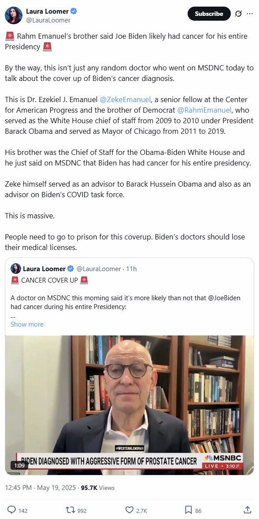The width and height of the screenshot is (259, 519).
Task: Open Laura Loomer's profile avatar
Action: click(x=13, y=15)
